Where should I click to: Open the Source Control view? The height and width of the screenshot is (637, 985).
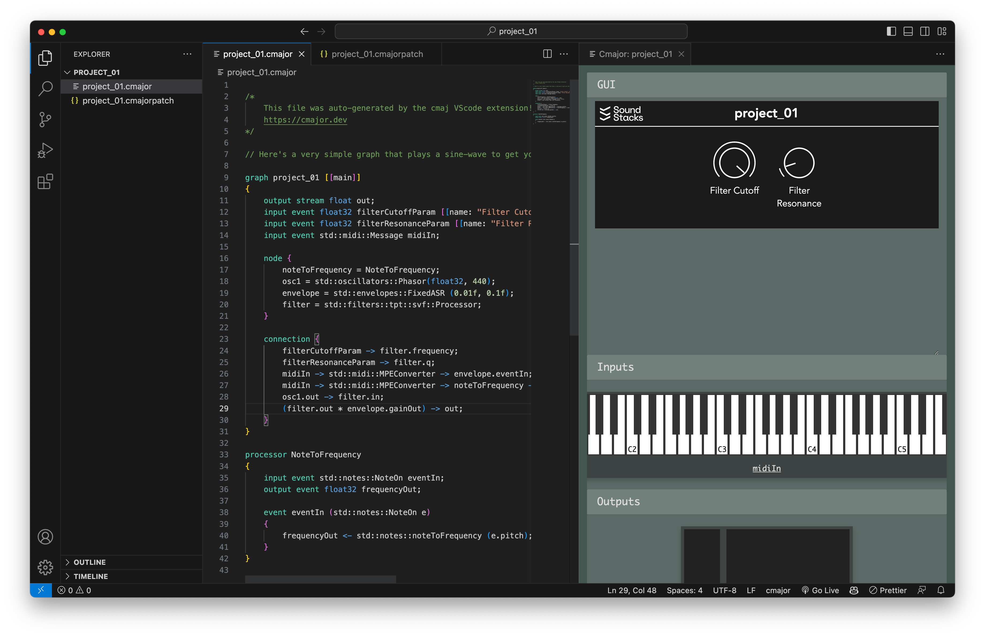[x=45, y=120]
